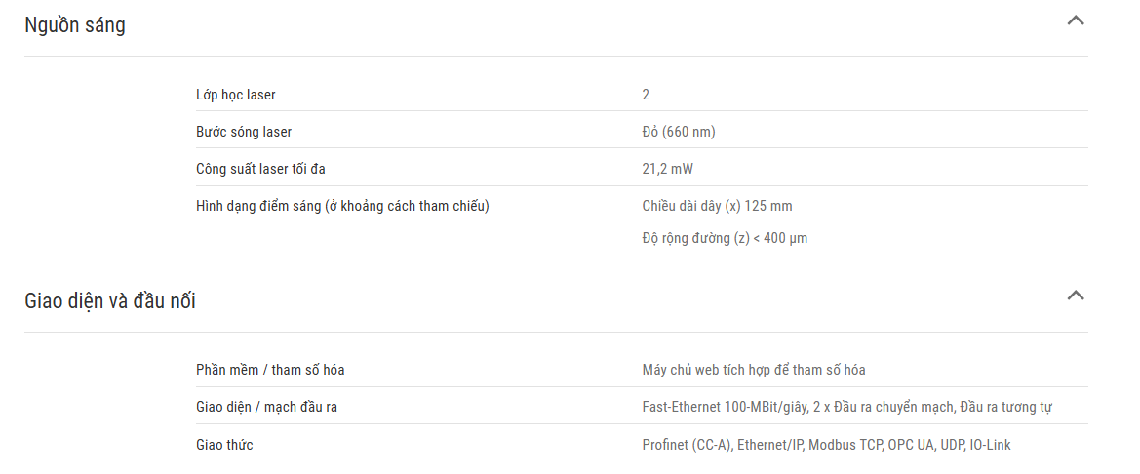The image size is (1140, 474).
Task: Select the Chiều dài dây (x) 125 mm text
Action: 717,206
